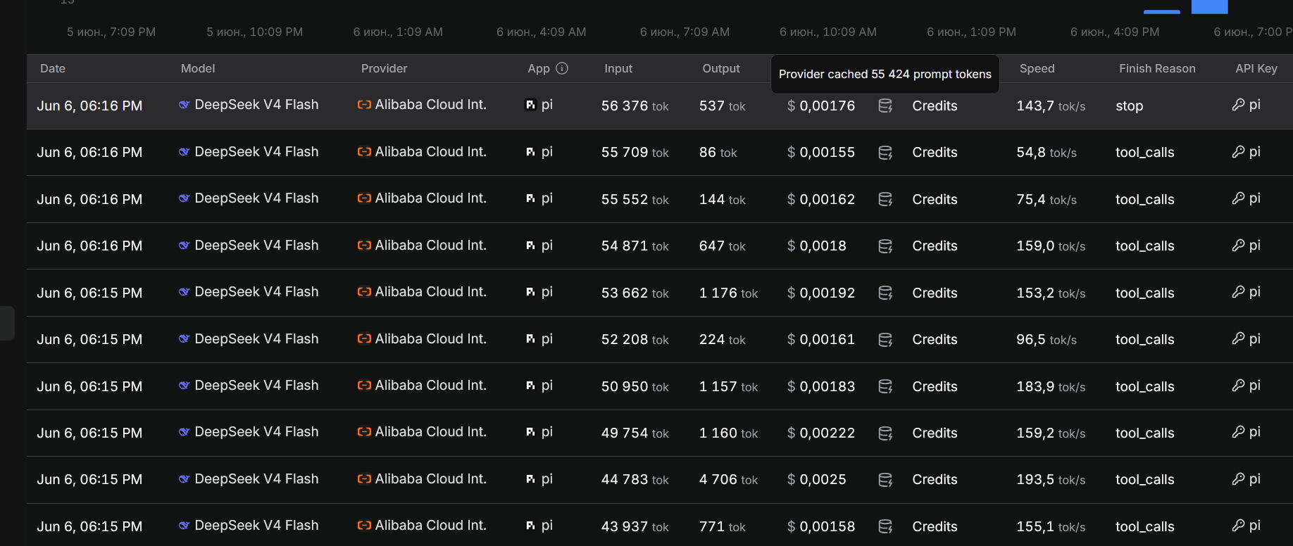
Task: Click the key icon in the 155,1 tok/s row
Action: (1238, 526)
